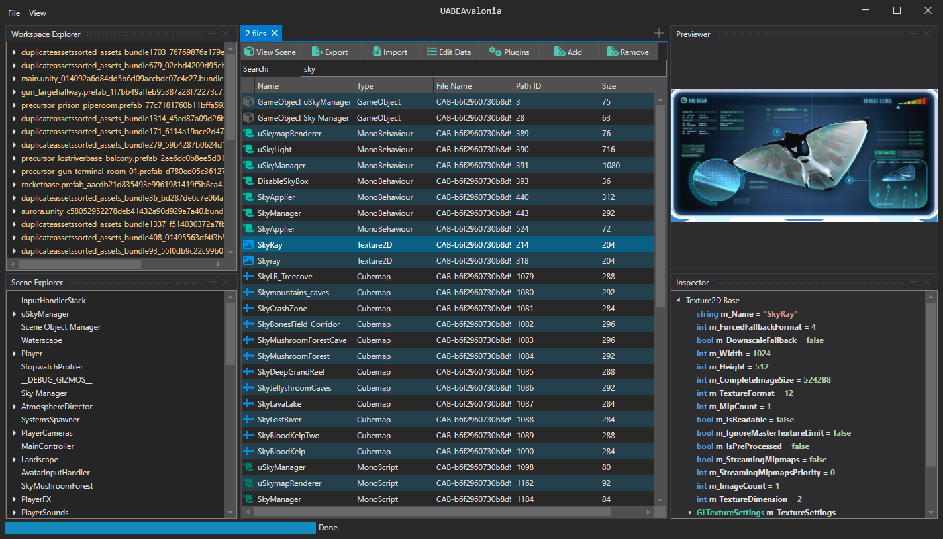Click the SkyRay texture preview thumbnail

(x=803, y=154)
